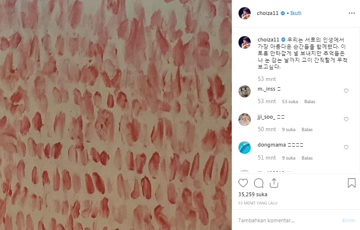Reply to jji_soo_ comment via Balas
Screen dimensions: 360x230
click(x=307, y=130)
